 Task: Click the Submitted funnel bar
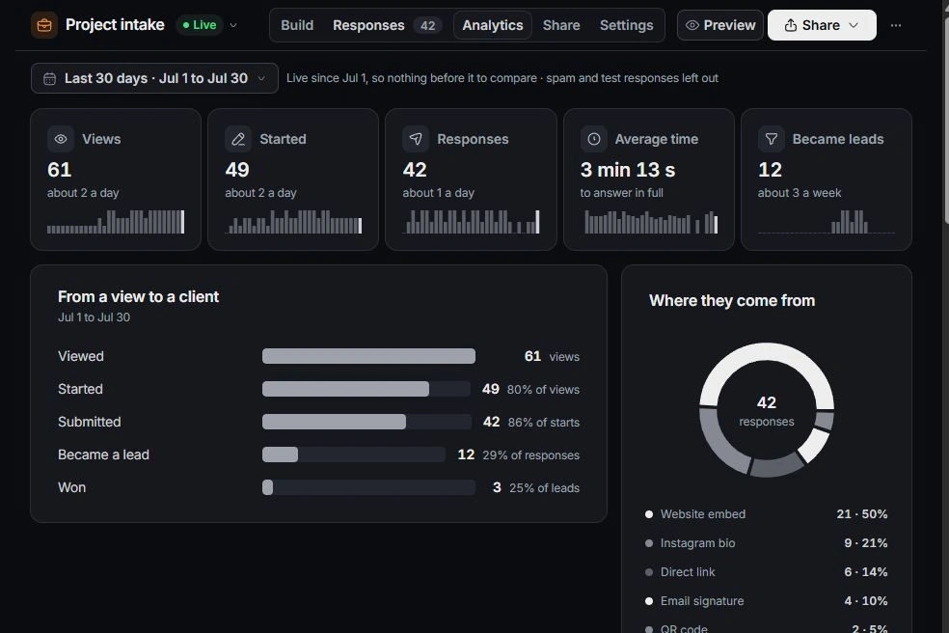(366, 422)
